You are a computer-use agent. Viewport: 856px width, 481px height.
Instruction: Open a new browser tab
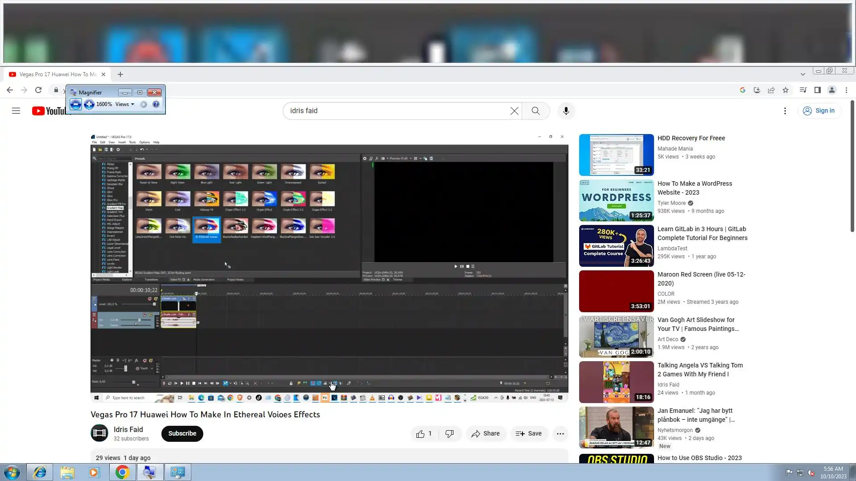click(x=120, y=74)
